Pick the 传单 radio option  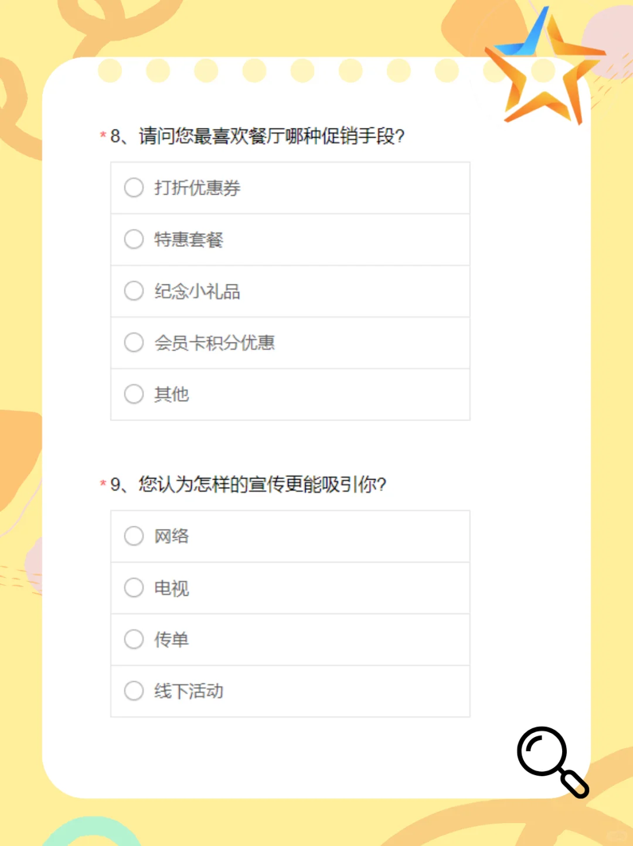pyautogui.click(x=134, y=639)
